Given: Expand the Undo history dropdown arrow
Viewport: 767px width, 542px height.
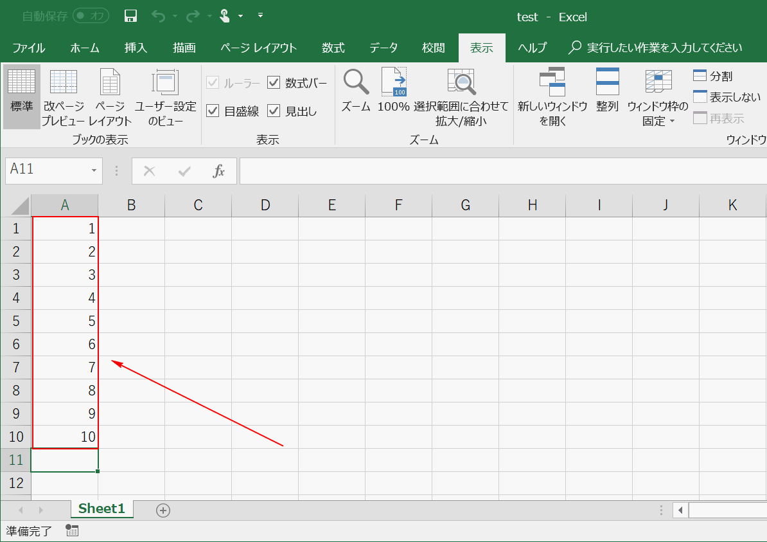Looking at the screenshot, I should [x=175, y=16].
